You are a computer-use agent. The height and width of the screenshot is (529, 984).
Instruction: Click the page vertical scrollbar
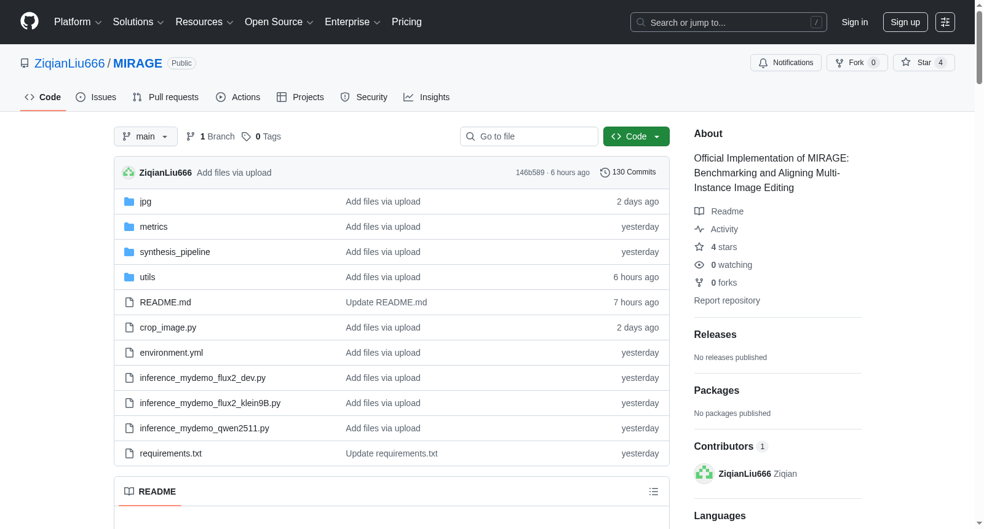click(979, 48)
